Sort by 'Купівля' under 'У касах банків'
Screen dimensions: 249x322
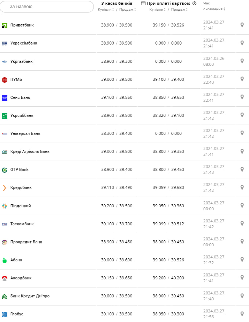[106, 10]
